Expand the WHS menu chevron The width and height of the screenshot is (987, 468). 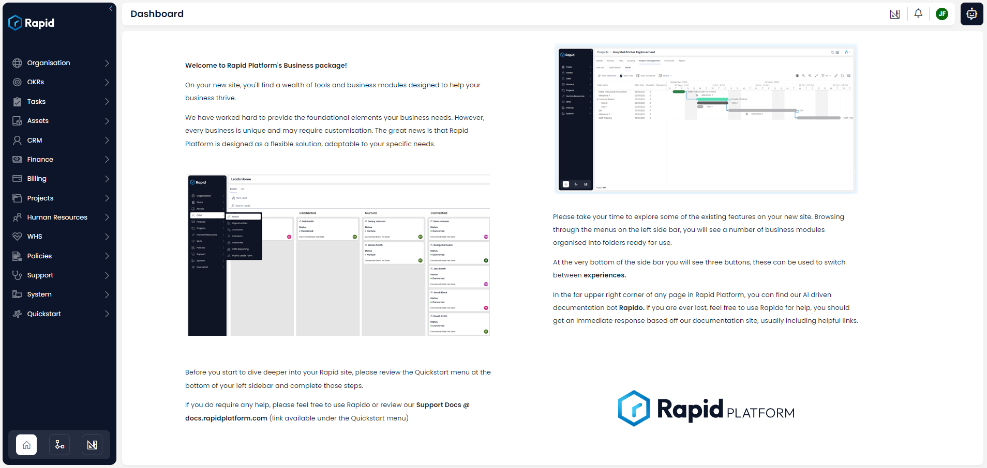(107, 237)
